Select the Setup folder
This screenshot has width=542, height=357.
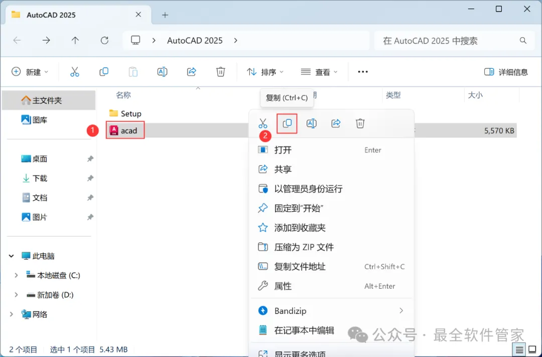tap(125, 113)
